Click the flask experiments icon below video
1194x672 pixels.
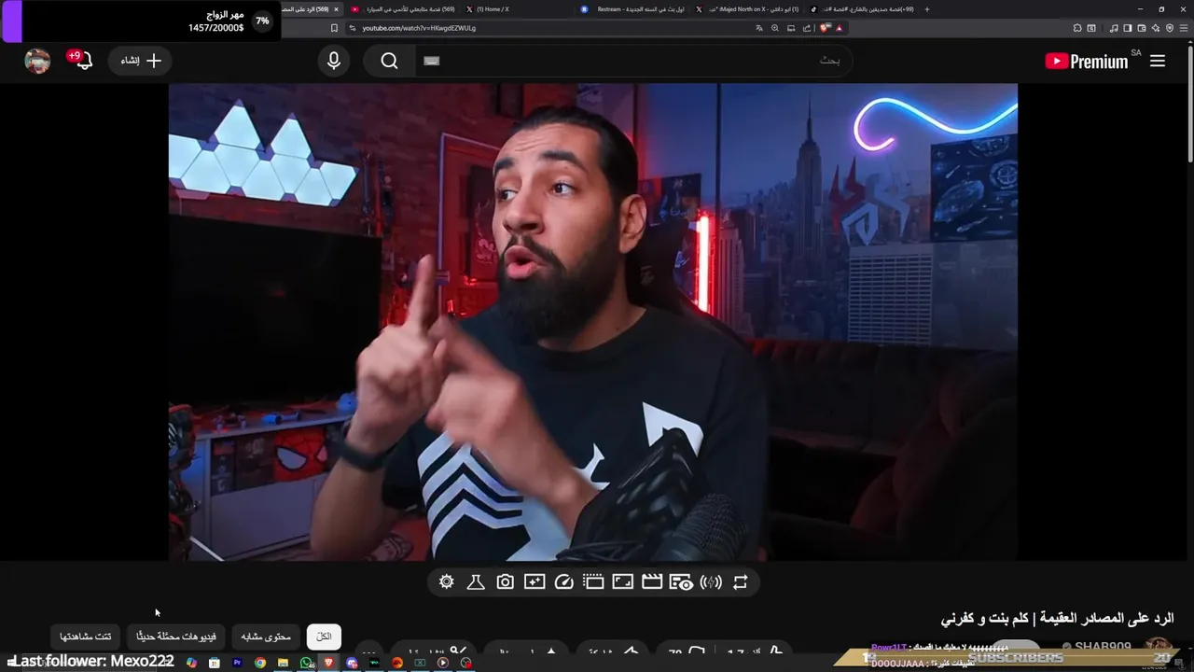475,582
